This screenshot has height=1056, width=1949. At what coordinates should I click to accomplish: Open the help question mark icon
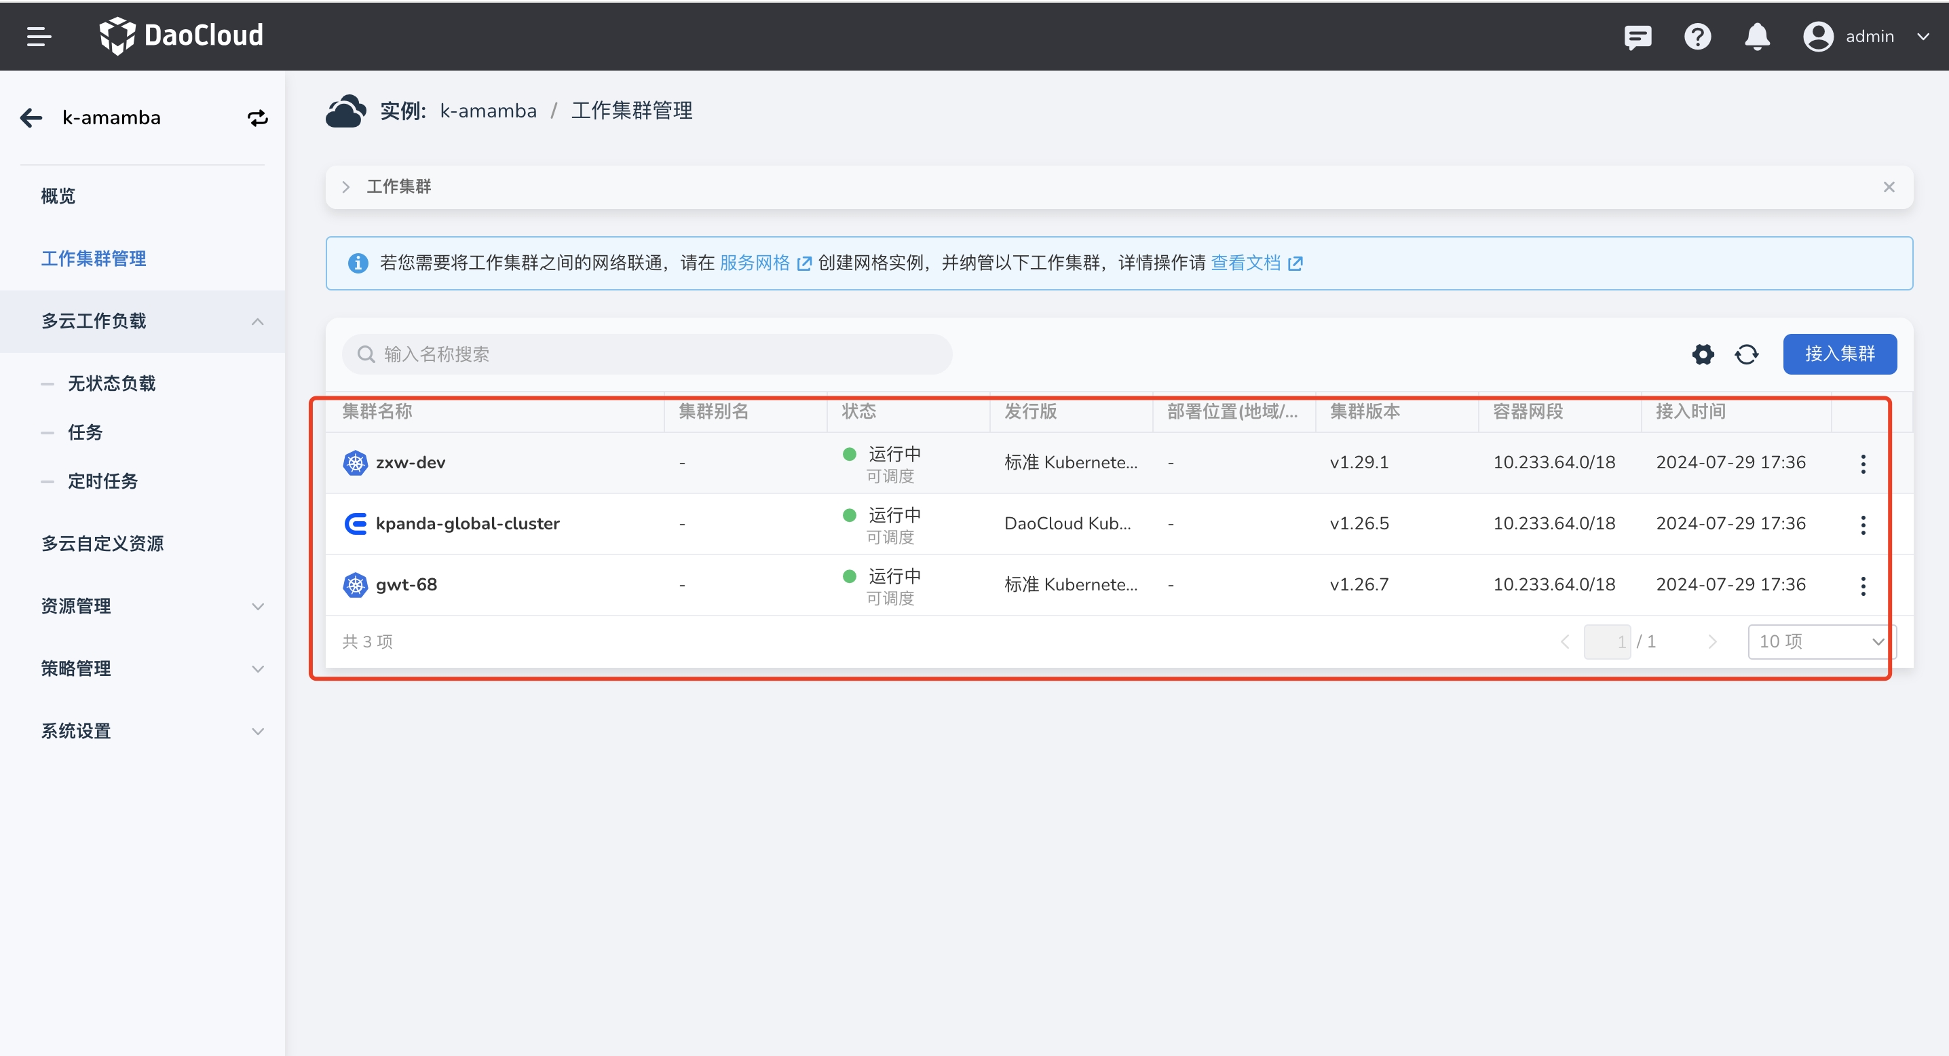[x=1697, y=37]
